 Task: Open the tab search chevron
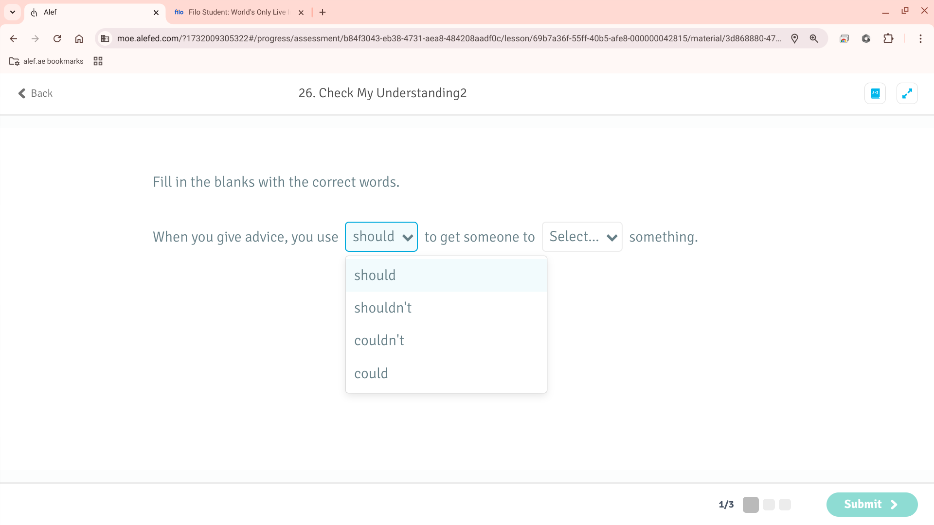[13, 12]
